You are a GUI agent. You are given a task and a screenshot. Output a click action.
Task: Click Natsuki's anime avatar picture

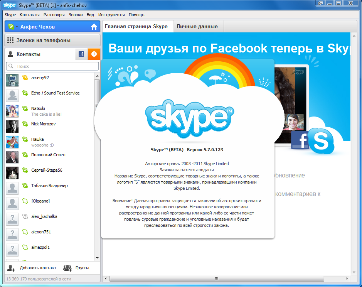coord(12,111)
